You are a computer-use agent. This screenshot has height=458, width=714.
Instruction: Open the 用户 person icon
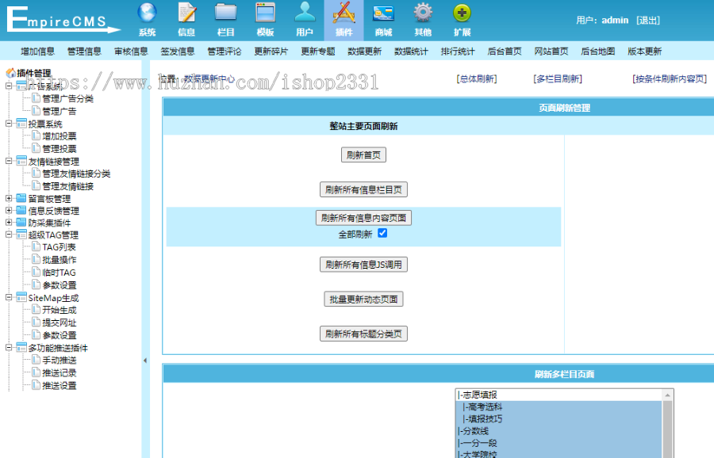[305, 13]
